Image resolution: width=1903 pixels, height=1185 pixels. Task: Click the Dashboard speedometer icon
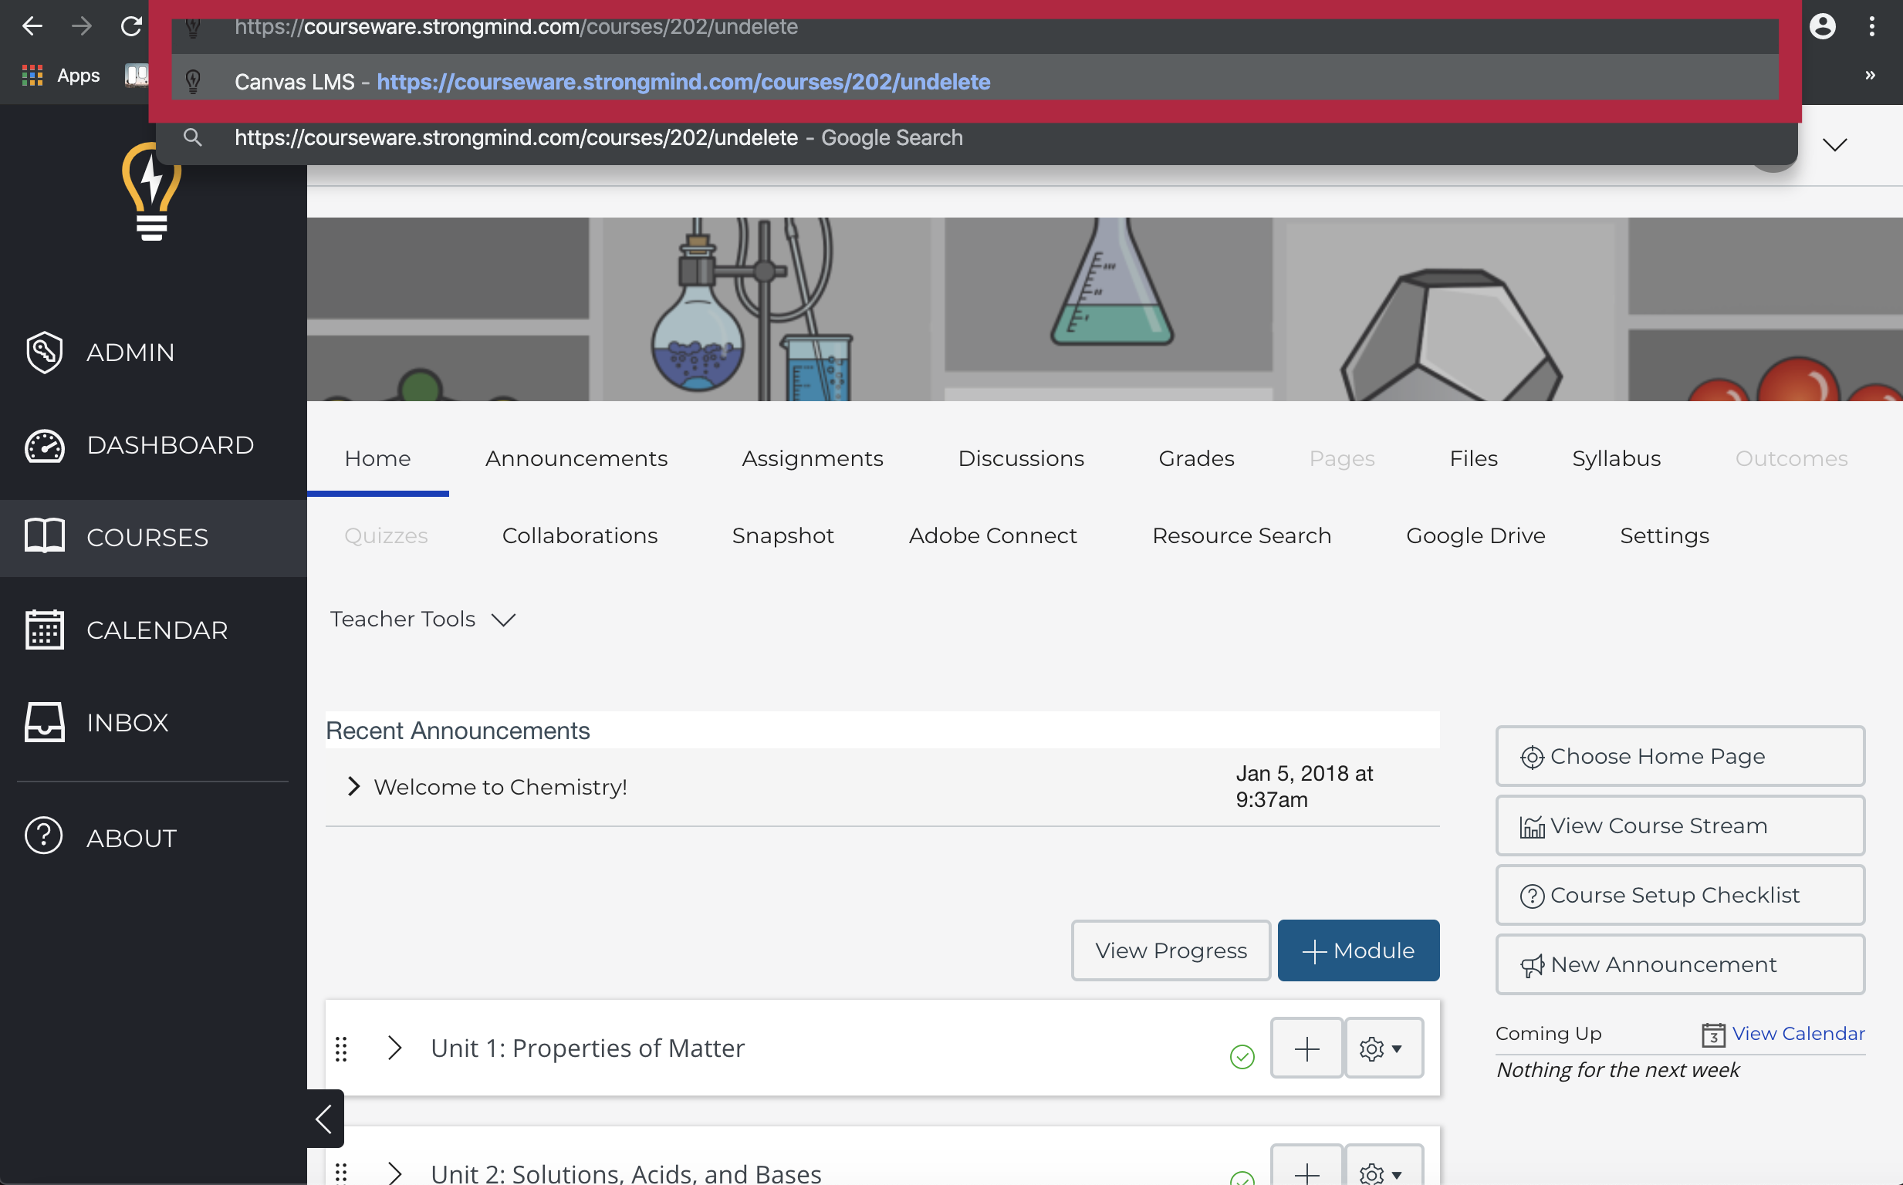tap(45, 446)
